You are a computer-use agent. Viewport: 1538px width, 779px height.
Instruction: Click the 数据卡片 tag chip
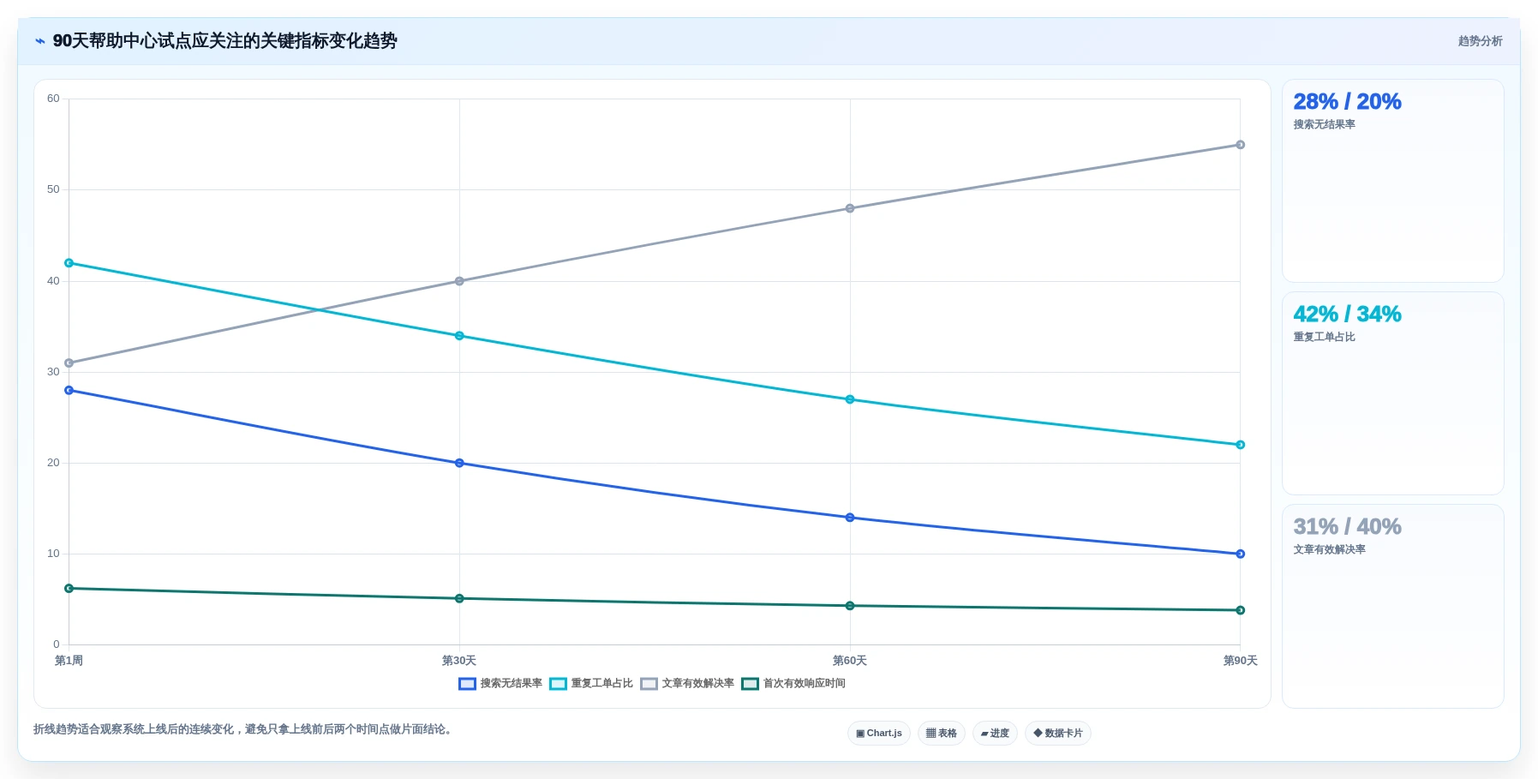pos(1058,733)
